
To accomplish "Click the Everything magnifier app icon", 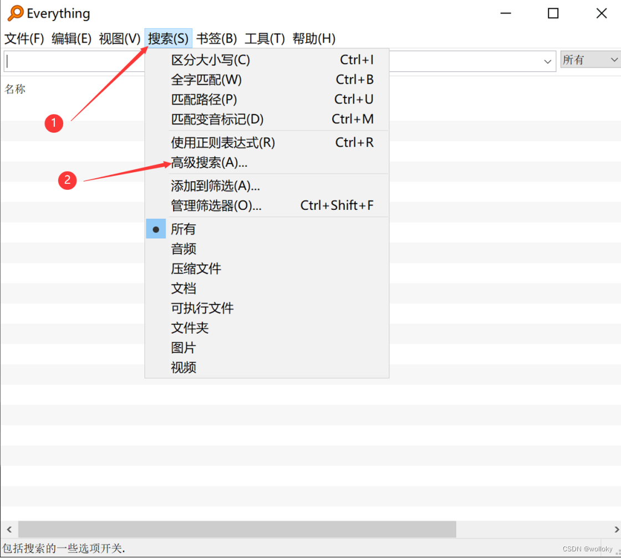I will (16, 13).
